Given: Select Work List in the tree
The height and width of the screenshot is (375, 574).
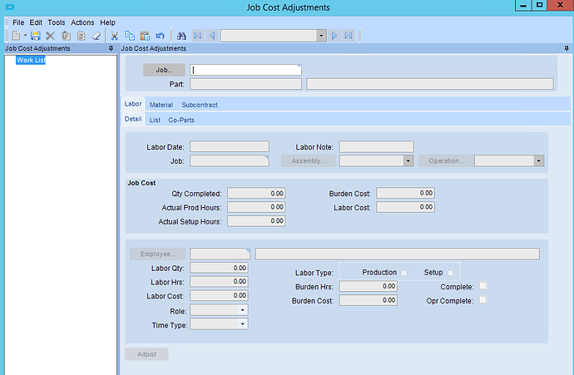Looking at the screenshot, I should point(31,60).
